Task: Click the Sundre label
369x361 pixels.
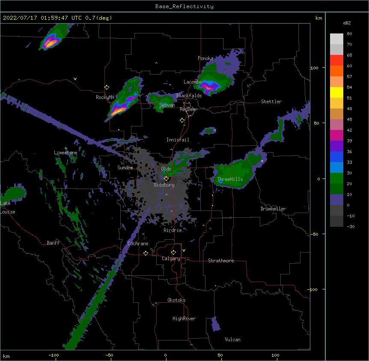Action: (125, 168)
